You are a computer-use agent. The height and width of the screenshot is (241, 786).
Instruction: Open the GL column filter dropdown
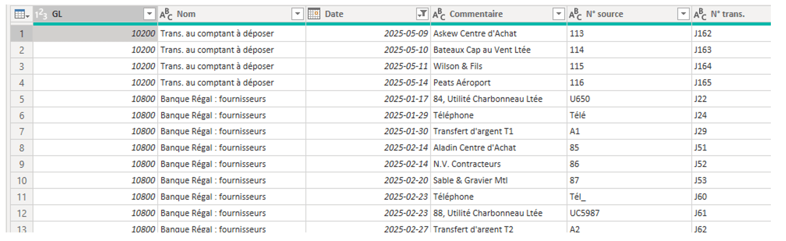coord(149,14)
